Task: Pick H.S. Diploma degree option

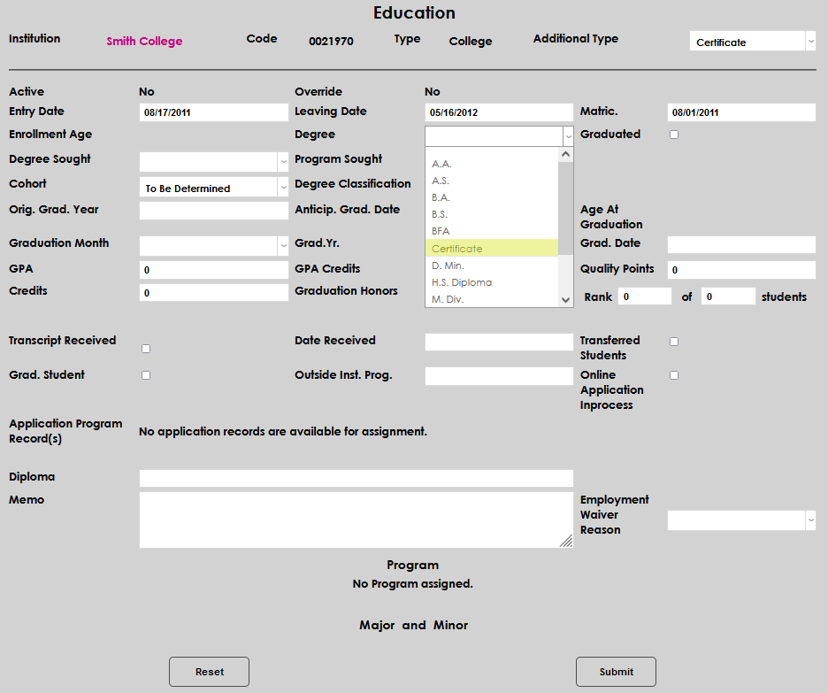Action: pos(491,282)
